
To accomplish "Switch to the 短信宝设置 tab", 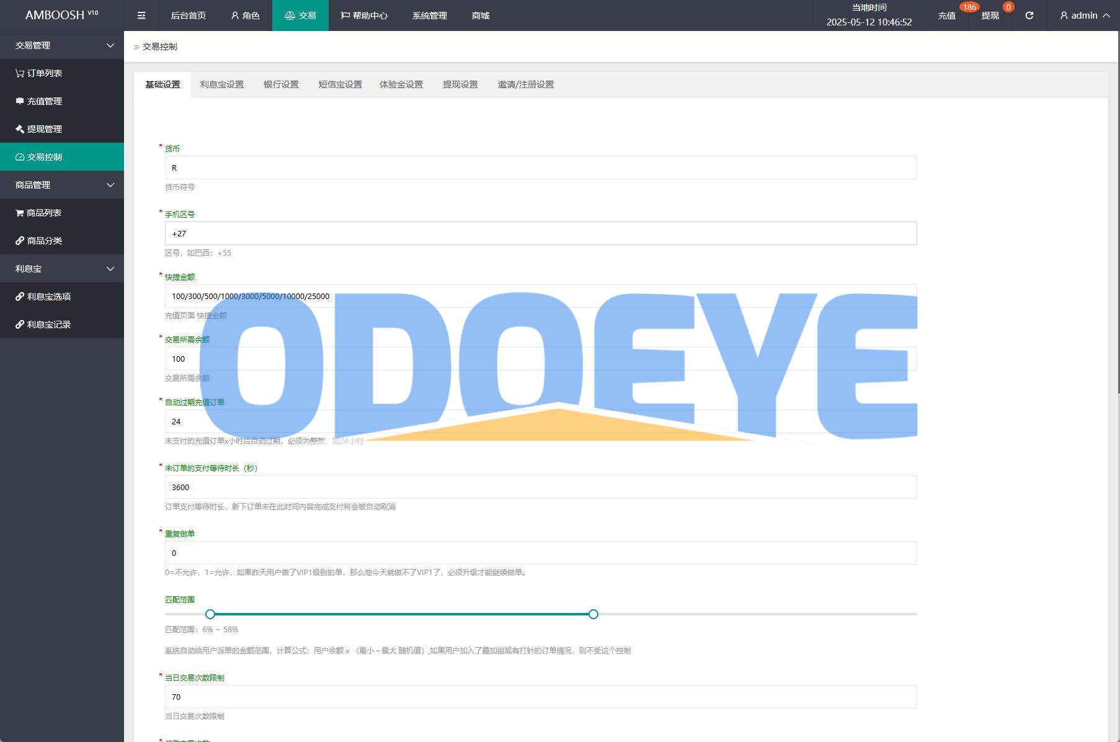I will [x=340, y=84].
